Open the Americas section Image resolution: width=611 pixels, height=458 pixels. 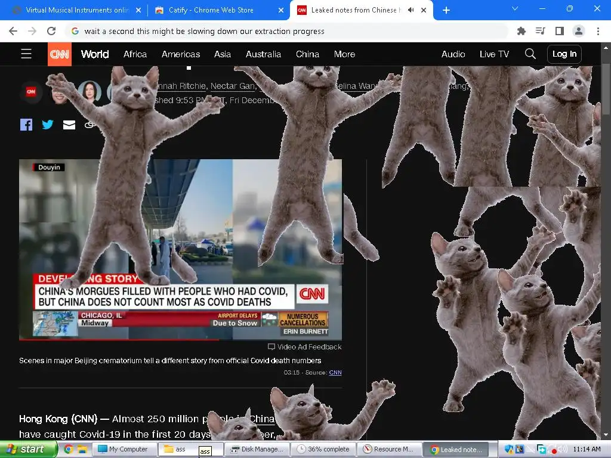point(181,54)
